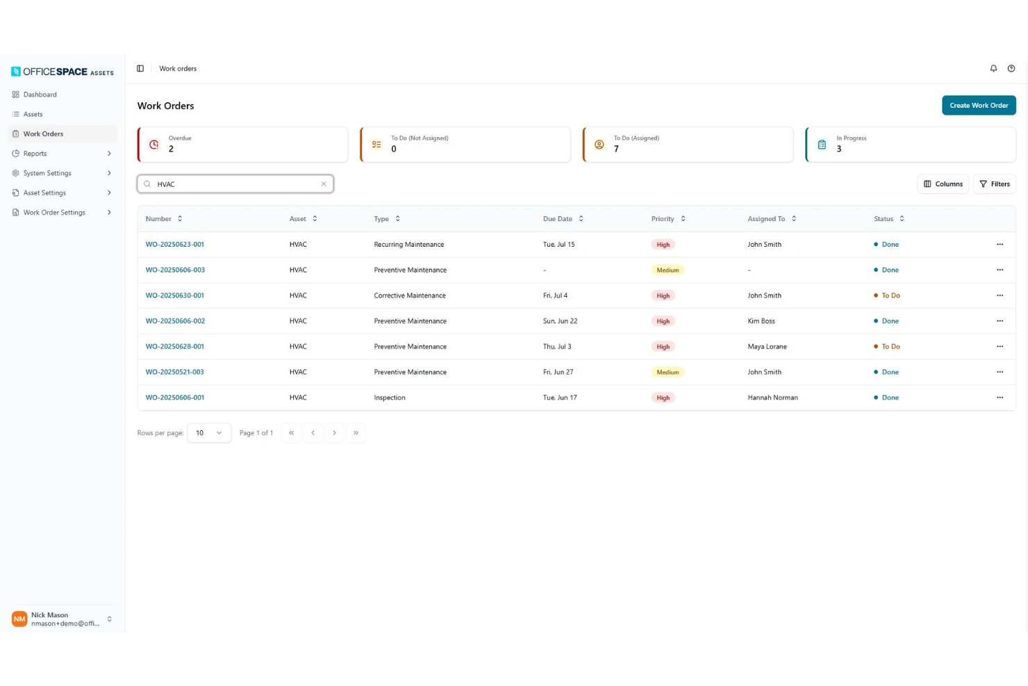Collapse the sidebar panel toggle icon
This screenshot has height=686, width=1028.
140,68
